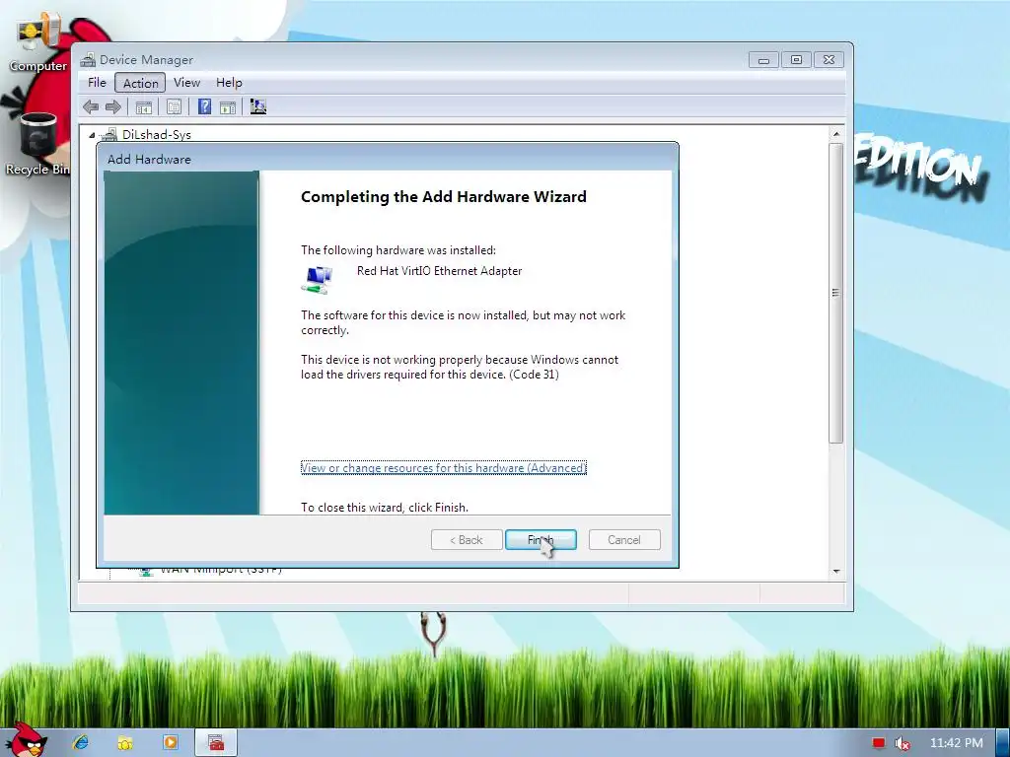Screen dimensions: 1010x757
Task: Select the DiLshad-Sys computer node icon
Action: coord(108,134)
